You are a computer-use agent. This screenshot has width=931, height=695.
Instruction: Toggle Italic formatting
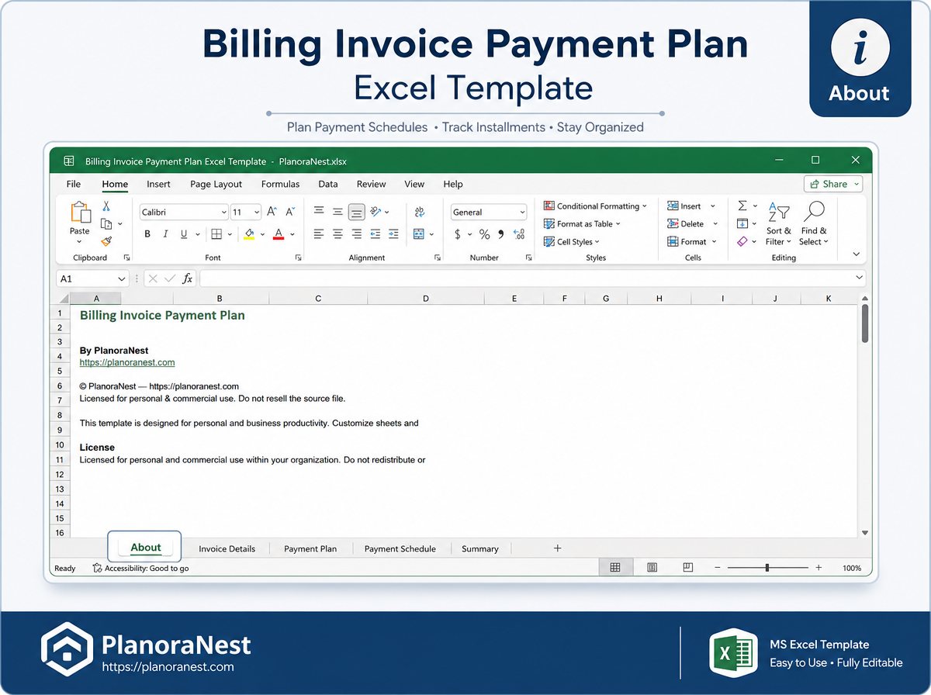[165, 234]
